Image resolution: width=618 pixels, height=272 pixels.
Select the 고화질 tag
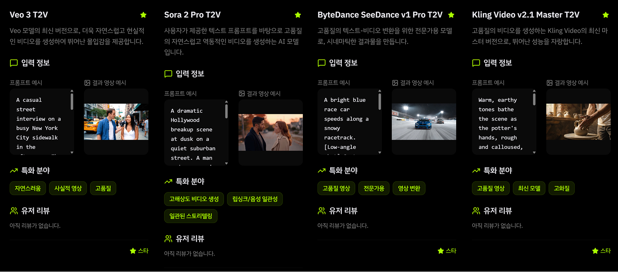562,188
